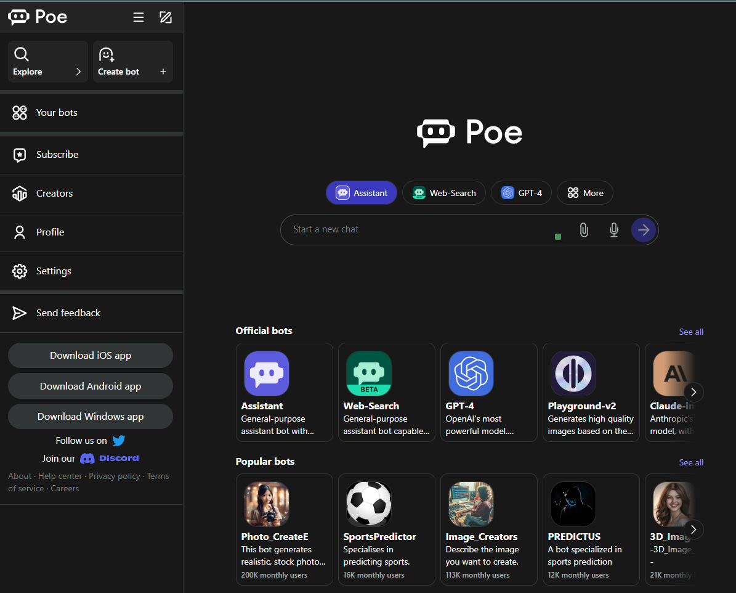
Task: Select the Assistant bot chip
Action: (x=362, y=193)
